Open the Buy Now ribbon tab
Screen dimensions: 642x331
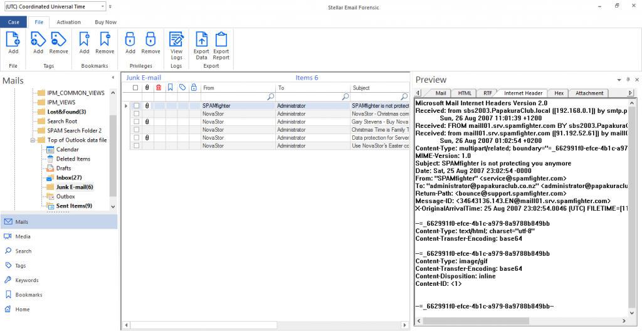105,22
